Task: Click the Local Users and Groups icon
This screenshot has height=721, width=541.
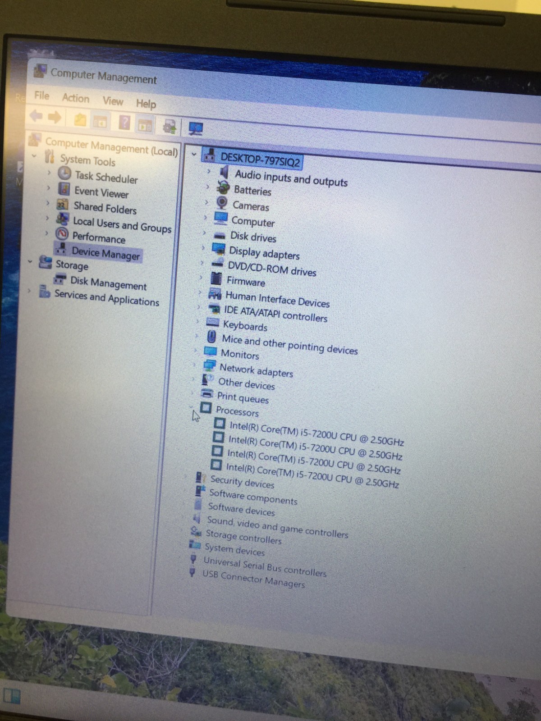Action: click(x=62, y=219)
